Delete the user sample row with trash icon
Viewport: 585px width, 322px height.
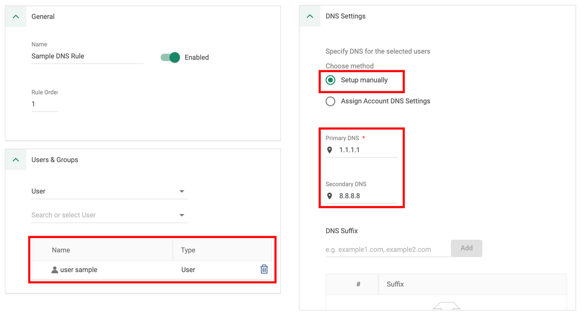tap(264, 269)
